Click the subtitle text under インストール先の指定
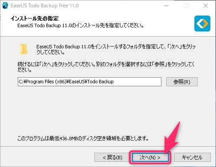Screen dimensions: 216x167 81,25
